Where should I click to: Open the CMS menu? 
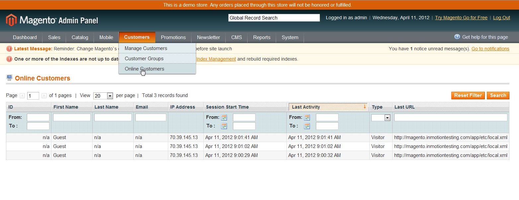[x=237, y=37]
